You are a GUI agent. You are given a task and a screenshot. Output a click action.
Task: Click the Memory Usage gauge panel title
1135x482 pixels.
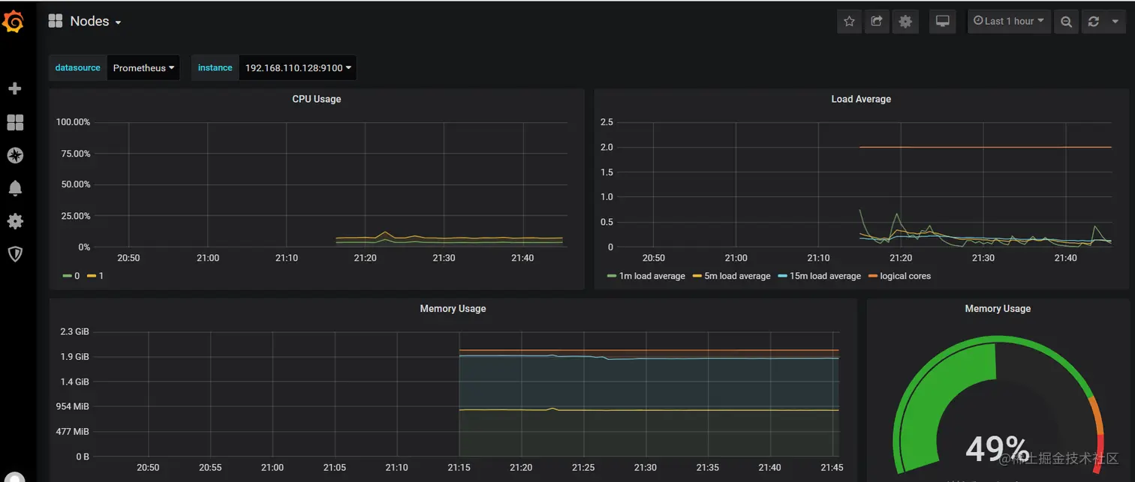pos(998,309)
